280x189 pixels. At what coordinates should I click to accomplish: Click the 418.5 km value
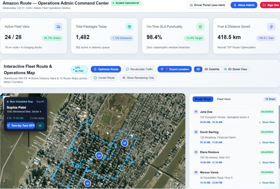[x=229, y=37]
